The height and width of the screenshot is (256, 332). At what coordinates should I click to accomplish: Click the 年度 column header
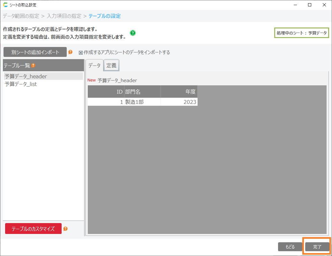(179, 92)
